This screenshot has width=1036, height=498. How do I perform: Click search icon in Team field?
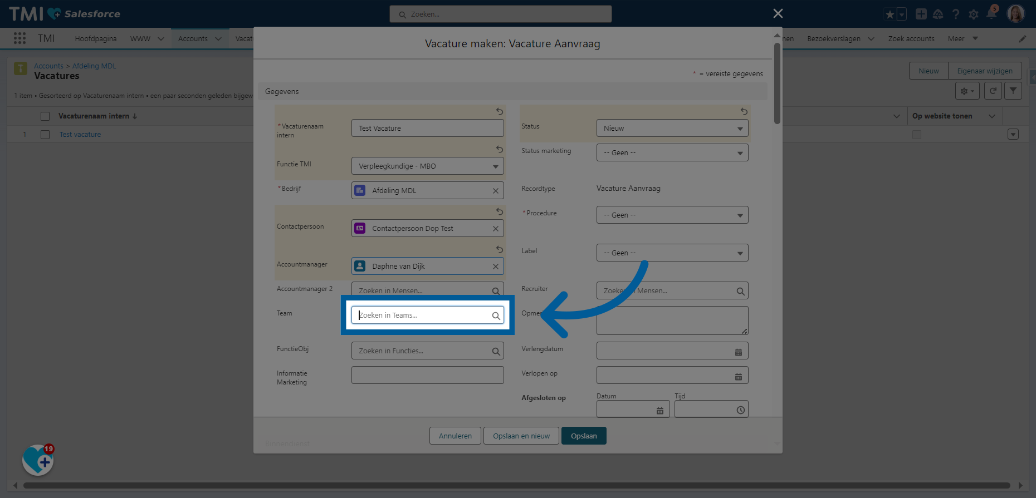(496, 315)
